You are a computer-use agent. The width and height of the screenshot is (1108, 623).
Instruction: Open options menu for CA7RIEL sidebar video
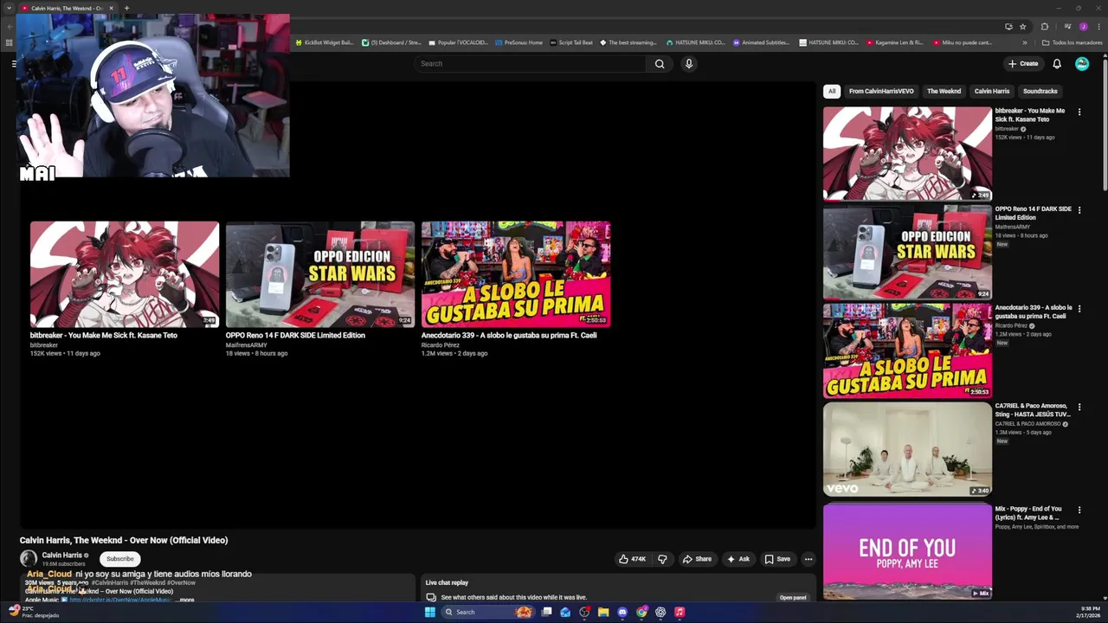1079,407
